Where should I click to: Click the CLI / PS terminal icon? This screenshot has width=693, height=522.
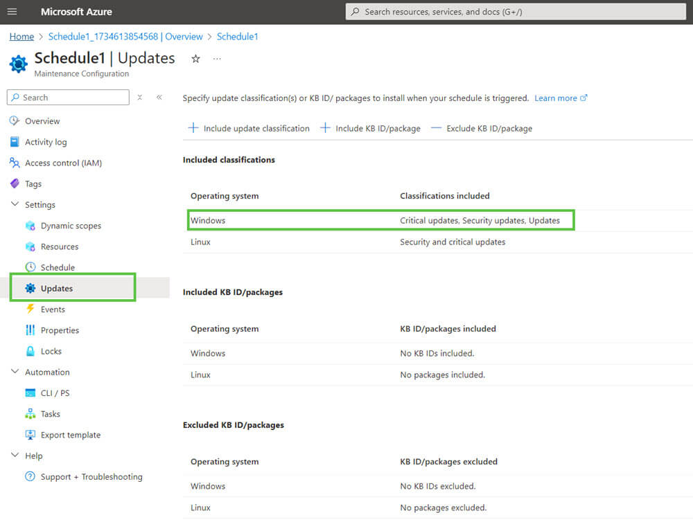(x=30, y=393)
